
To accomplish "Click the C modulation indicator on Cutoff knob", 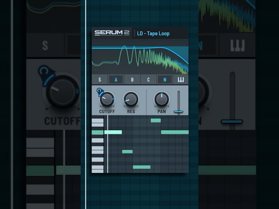I will [x=99, y=91].
